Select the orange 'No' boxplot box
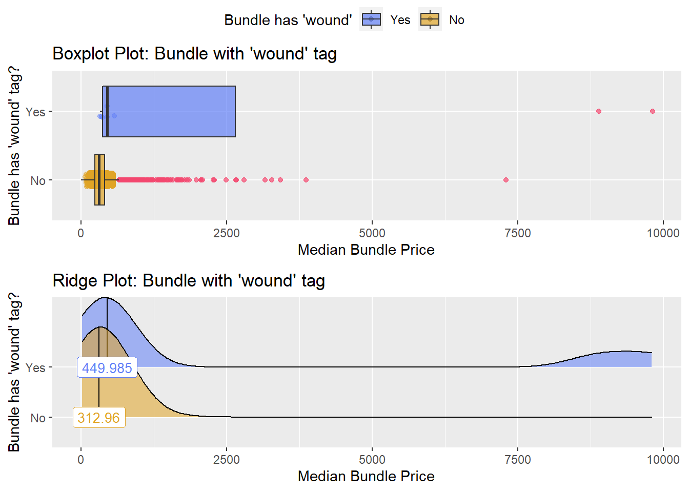689x492 pixels. pos(99,180)
